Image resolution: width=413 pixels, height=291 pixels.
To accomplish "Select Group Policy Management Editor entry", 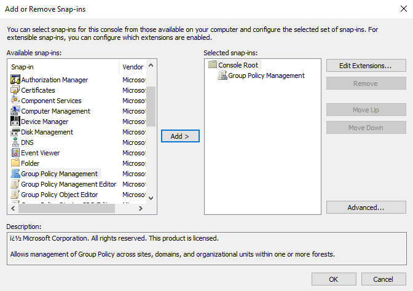I will coord(68,184).
